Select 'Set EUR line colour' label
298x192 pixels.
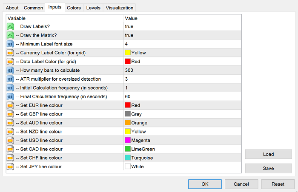coord(41,105)
